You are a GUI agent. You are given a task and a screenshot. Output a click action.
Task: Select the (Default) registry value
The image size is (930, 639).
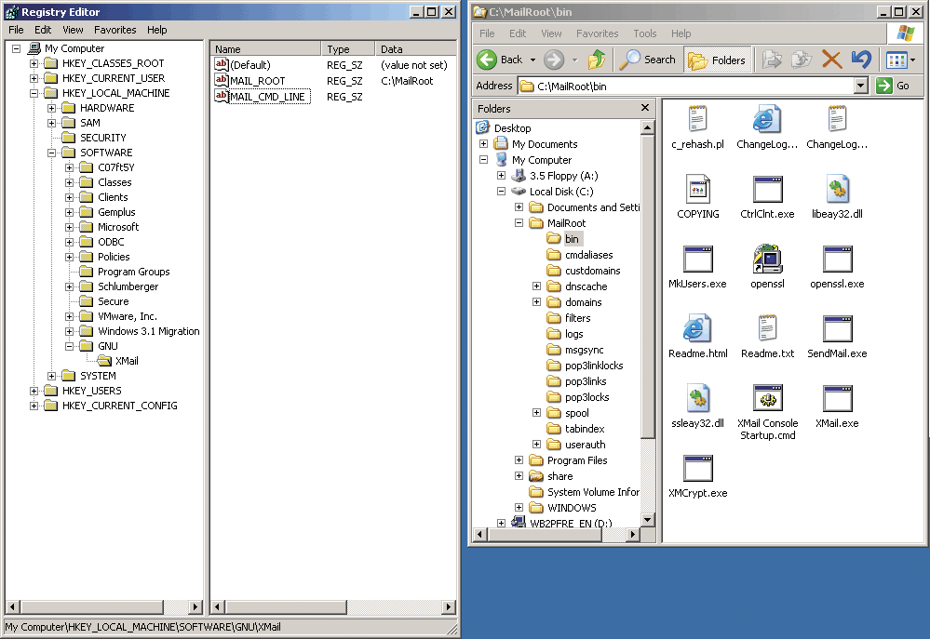250,64
